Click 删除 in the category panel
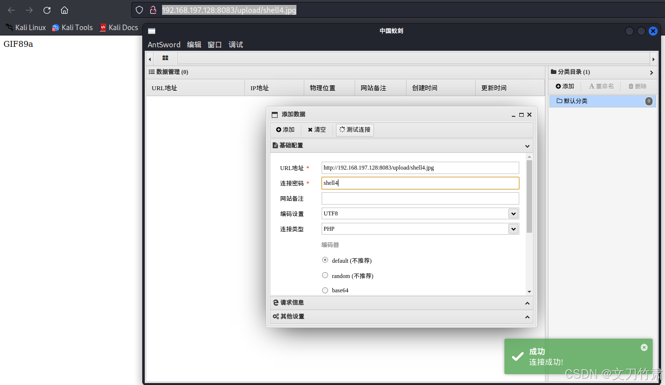Viewport: 665px width, 385px height. [x=637, y=86]
